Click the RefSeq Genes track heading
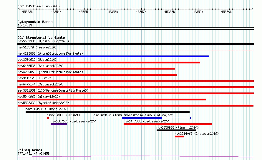Viewport: 262px width, 160px height. click(x=30, y=150)
